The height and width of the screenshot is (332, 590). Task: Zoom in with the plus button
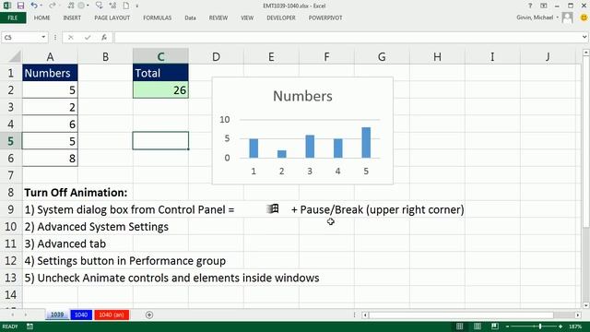tap(560, 326)
